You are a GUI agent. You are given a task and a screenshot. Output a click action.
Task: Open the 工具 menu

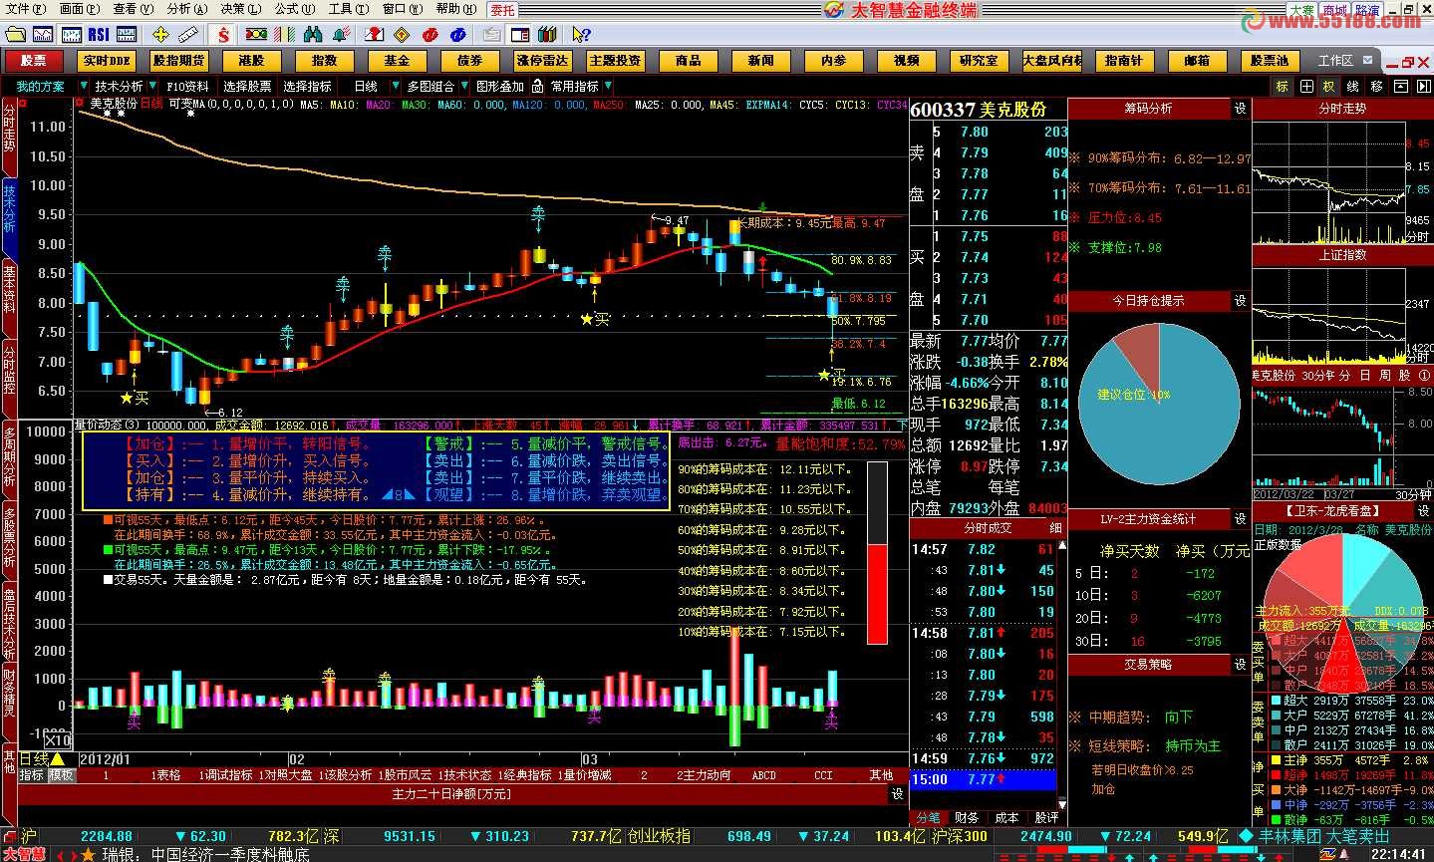[347, 9]
